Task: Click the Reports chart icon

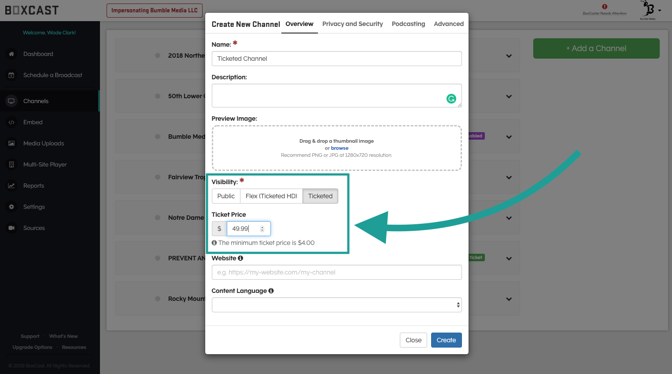Action: point(11,186)
